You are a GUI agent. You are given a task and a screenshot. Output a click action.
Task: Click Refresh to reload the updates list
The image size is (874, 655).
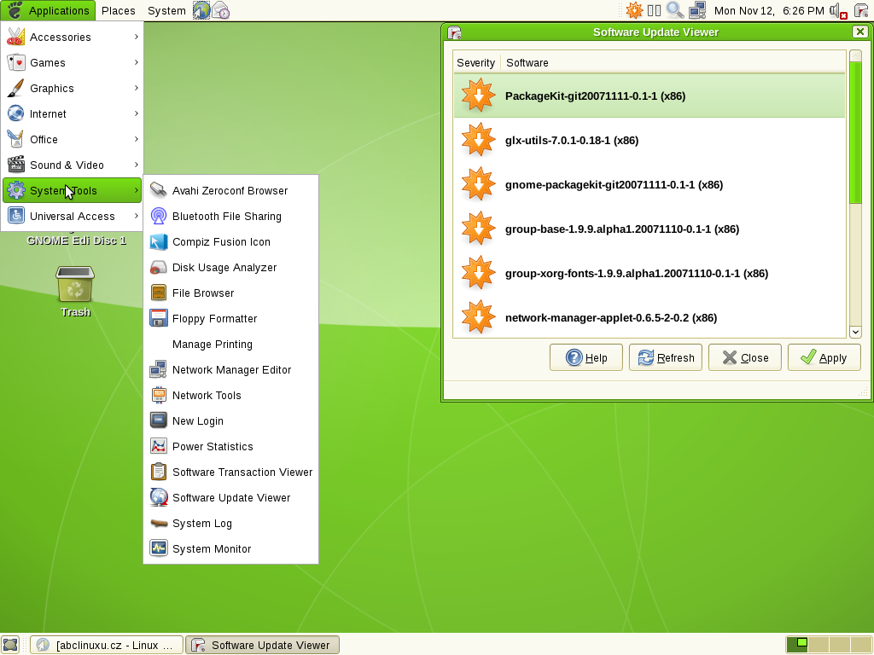[666, 357]
